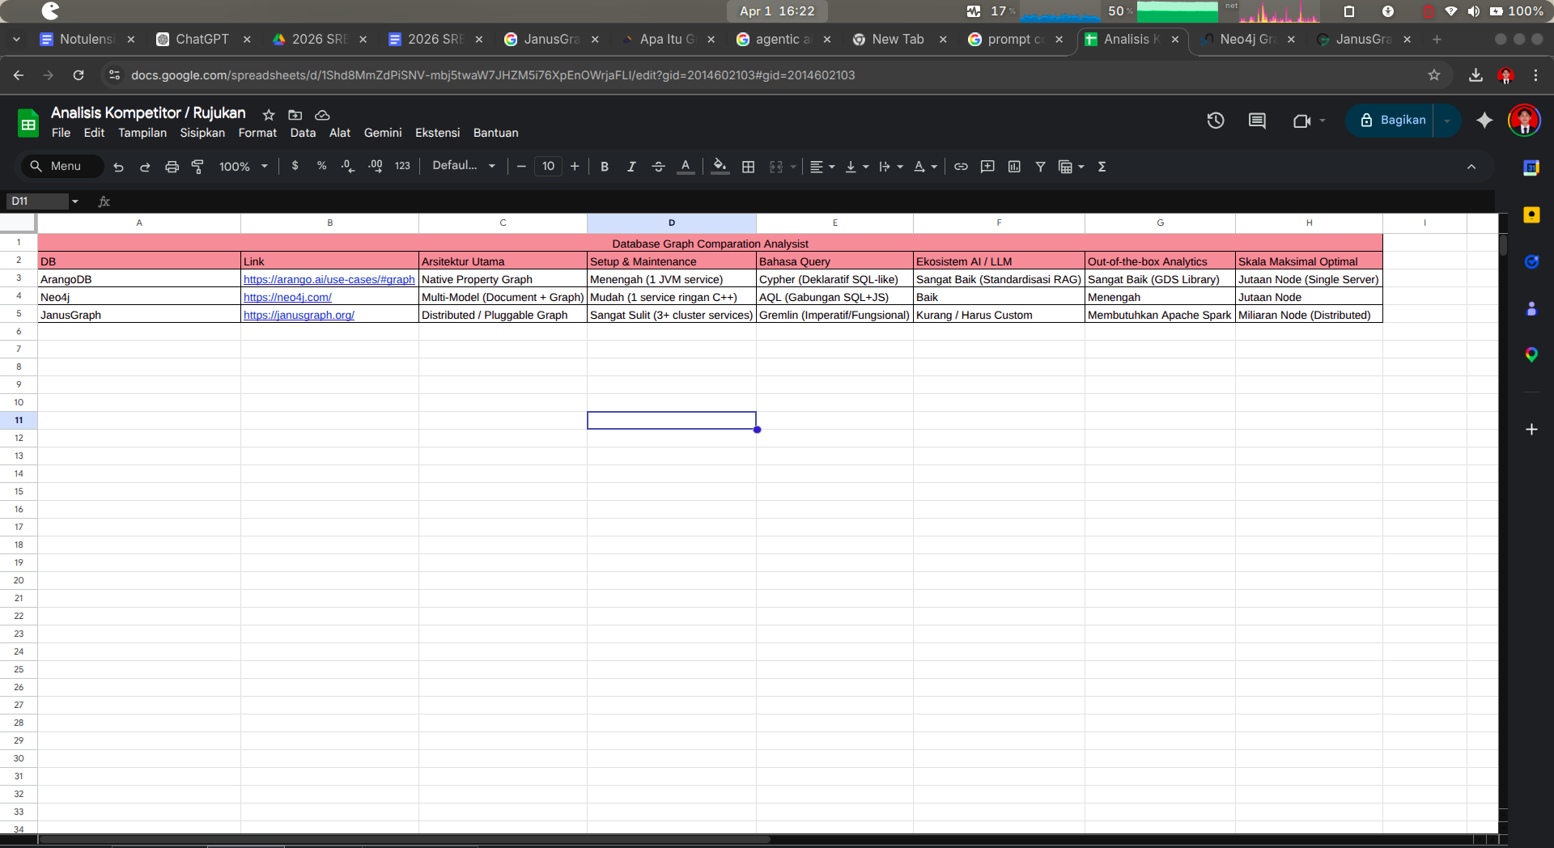Screen dimensions: 1554x848
Task: Open the Default font dropdown
Action: pyautogui.click(x=464, y=166)
